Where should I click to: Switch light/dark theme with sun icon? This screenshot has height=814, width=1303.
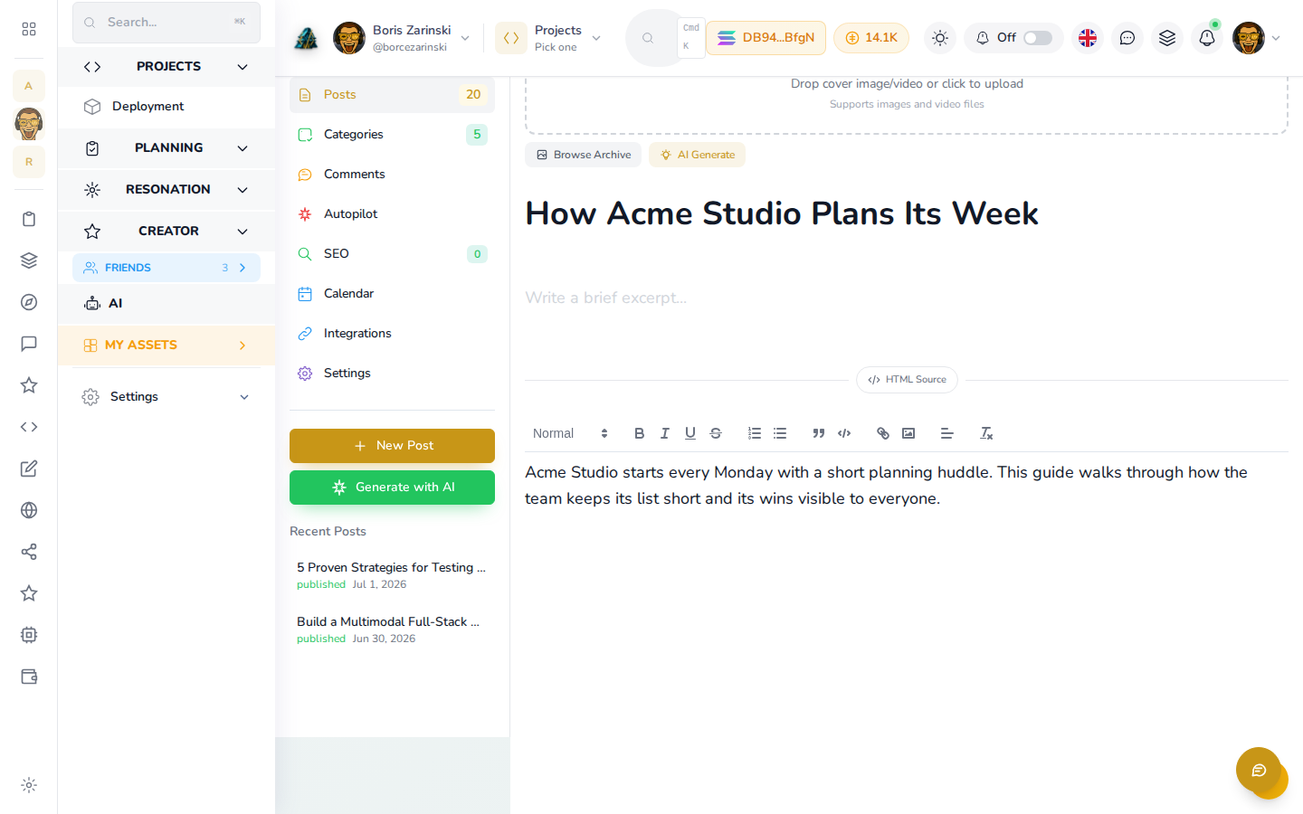click(940, 38)
